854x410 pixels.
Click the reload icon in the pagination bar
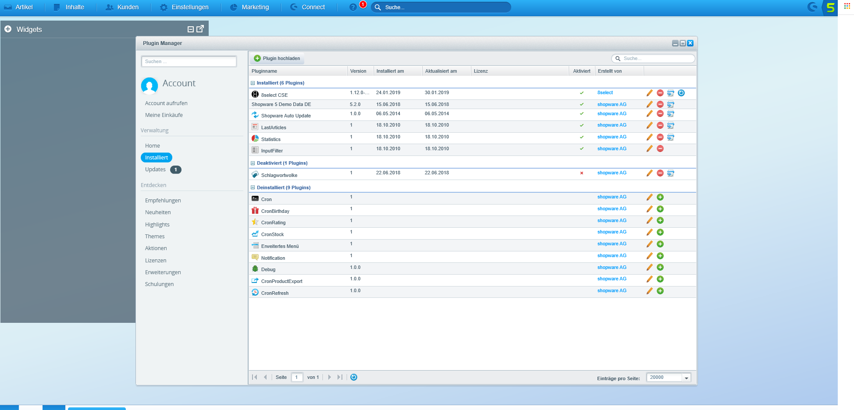point(354,377)
